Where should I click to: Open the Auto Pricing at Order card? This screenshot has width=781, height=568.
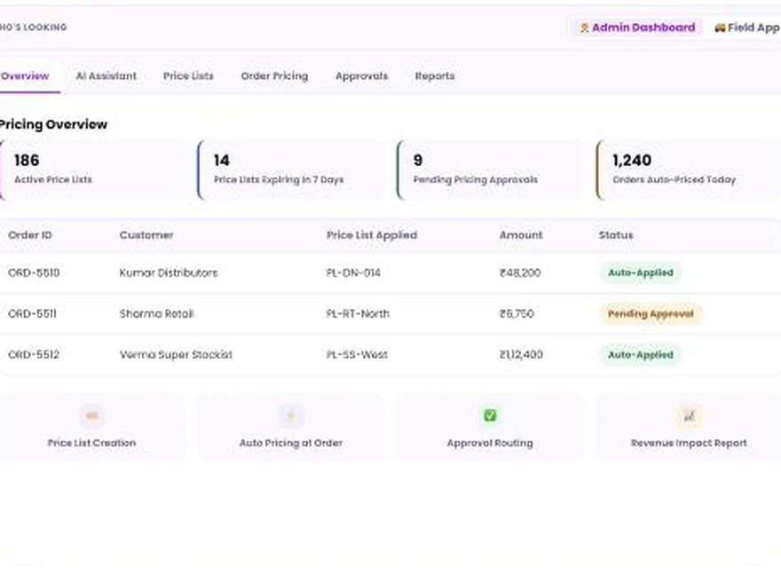point(291,427)
